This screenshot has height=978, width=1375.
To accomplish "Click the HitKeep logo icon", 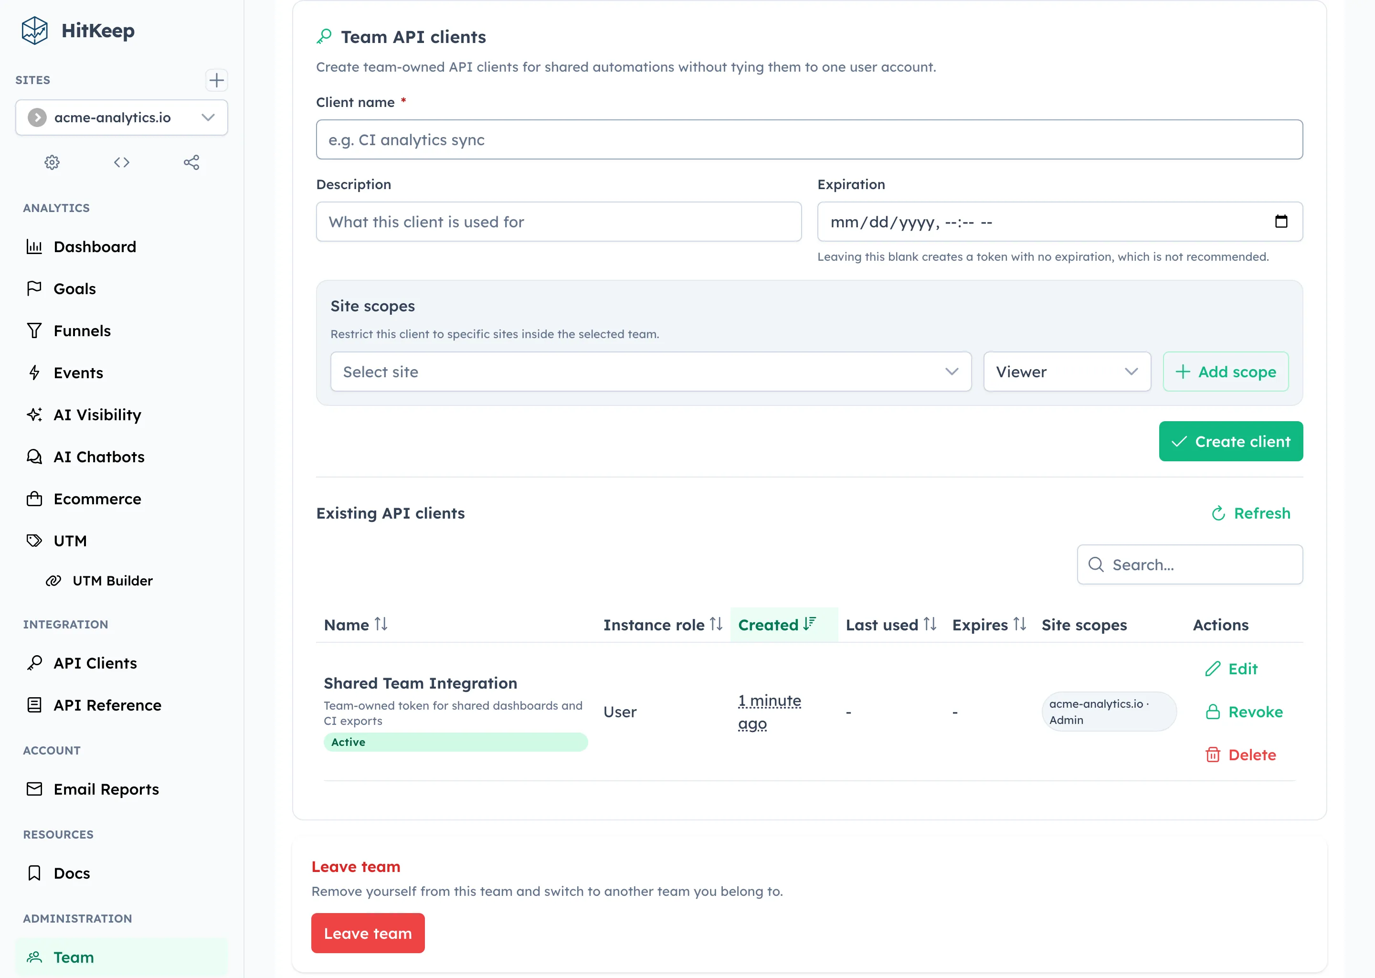I will [34, 30].
